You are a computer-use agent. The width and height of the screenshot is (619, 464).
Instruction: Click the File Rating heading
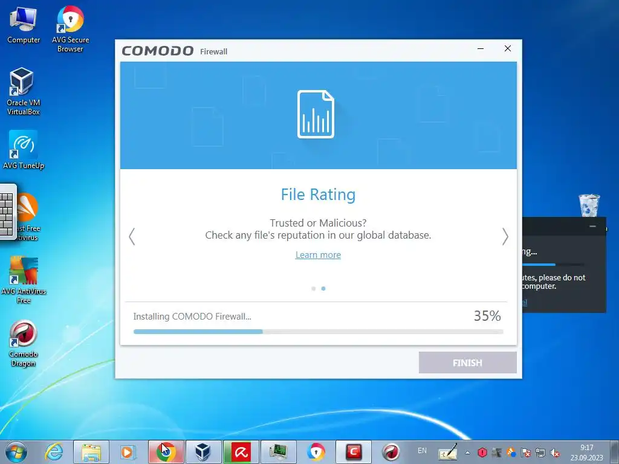click(318, 195)
